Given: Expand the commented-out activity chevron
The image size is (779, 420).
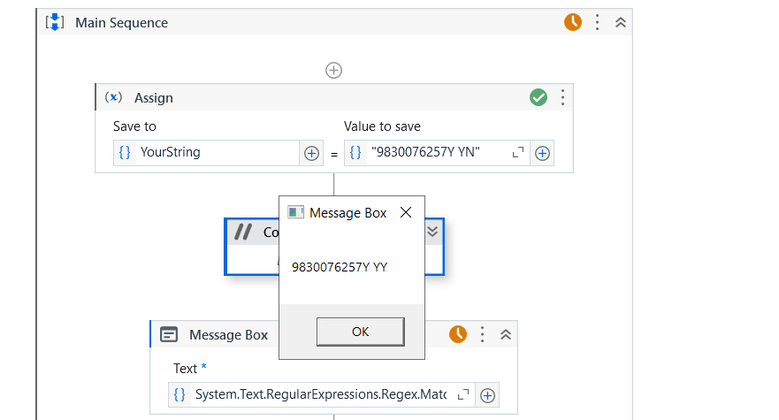Looking at the screenshot, I should tap(432, 232).
